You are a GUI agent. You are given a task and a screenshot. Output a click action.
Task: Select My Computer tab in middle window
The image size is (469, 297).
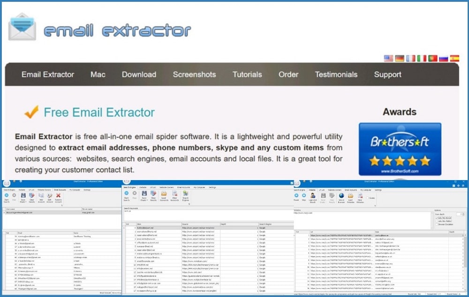point(199,187)
